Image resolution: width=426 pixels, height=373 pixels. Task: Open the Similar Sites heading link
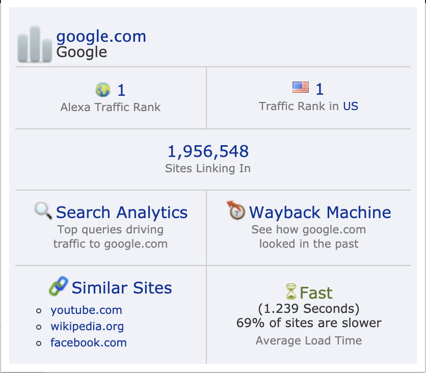tap(122, 288)
